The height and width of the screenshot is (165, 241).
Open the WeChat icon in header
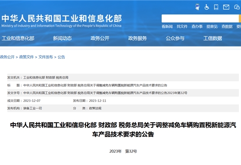click(x=237, y=7)
